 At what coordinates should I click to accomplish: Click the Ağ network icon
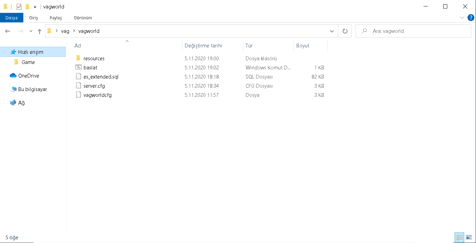(x=13, y=103)
